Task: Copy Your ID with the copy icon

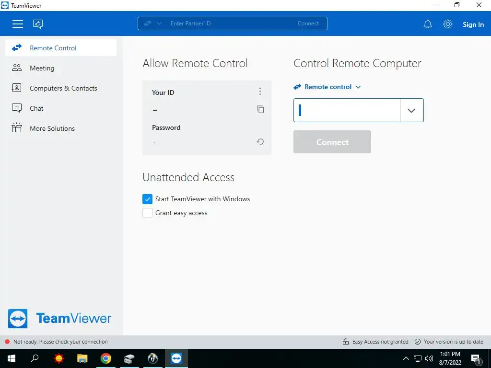Action: pyautogui.click(x=260, y=109)
